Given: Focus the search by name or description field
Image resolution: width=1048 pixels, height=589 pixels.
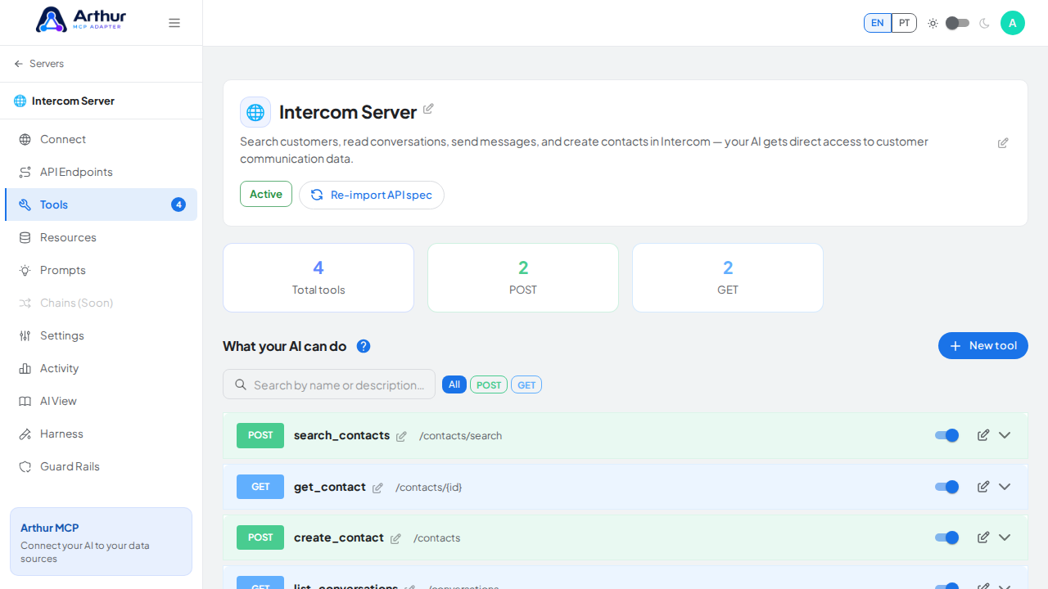Looking at the screenshot, I should [x=329, y=384].
